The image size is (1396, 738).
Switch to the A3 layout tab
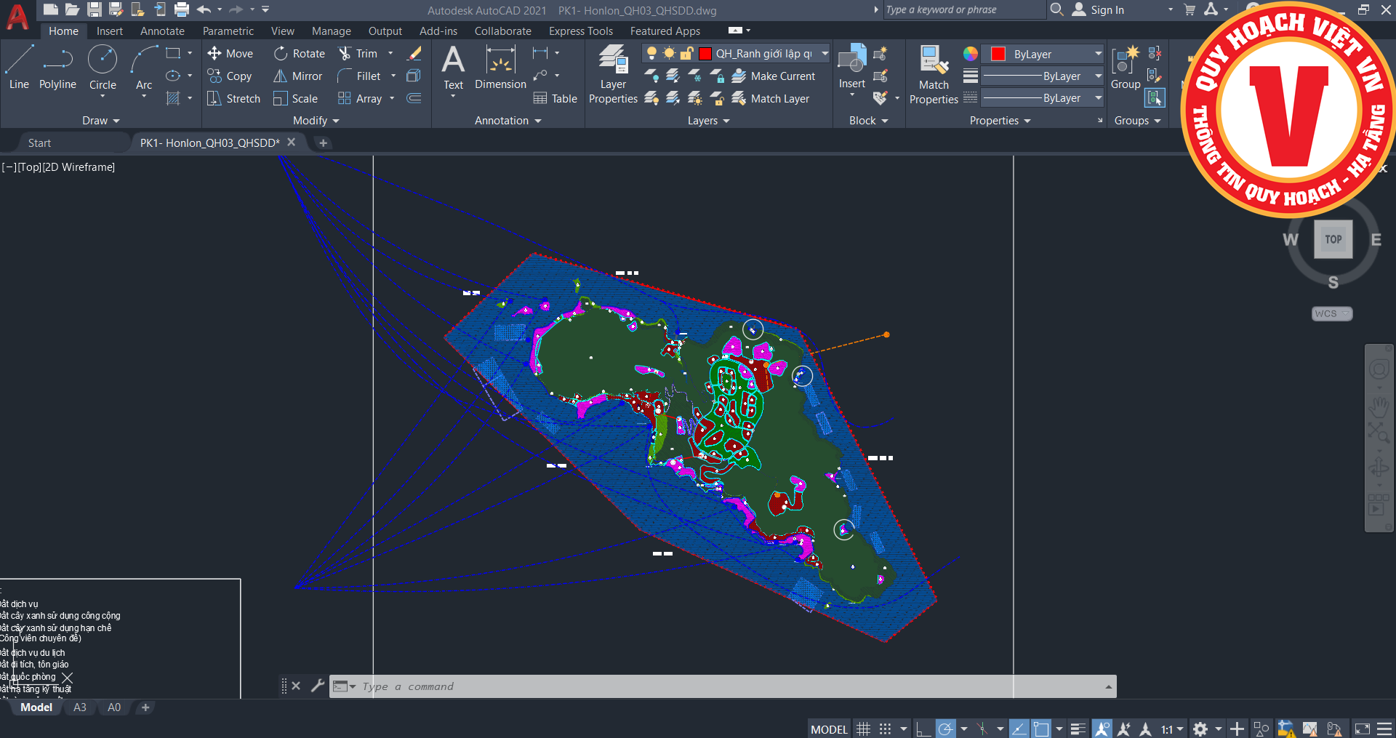pyautogui.click(x=80, y=707)
